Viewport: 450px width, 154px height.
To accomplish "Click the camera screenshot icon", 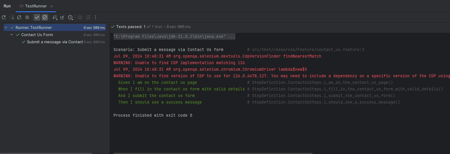I will (x=80, y=17).
